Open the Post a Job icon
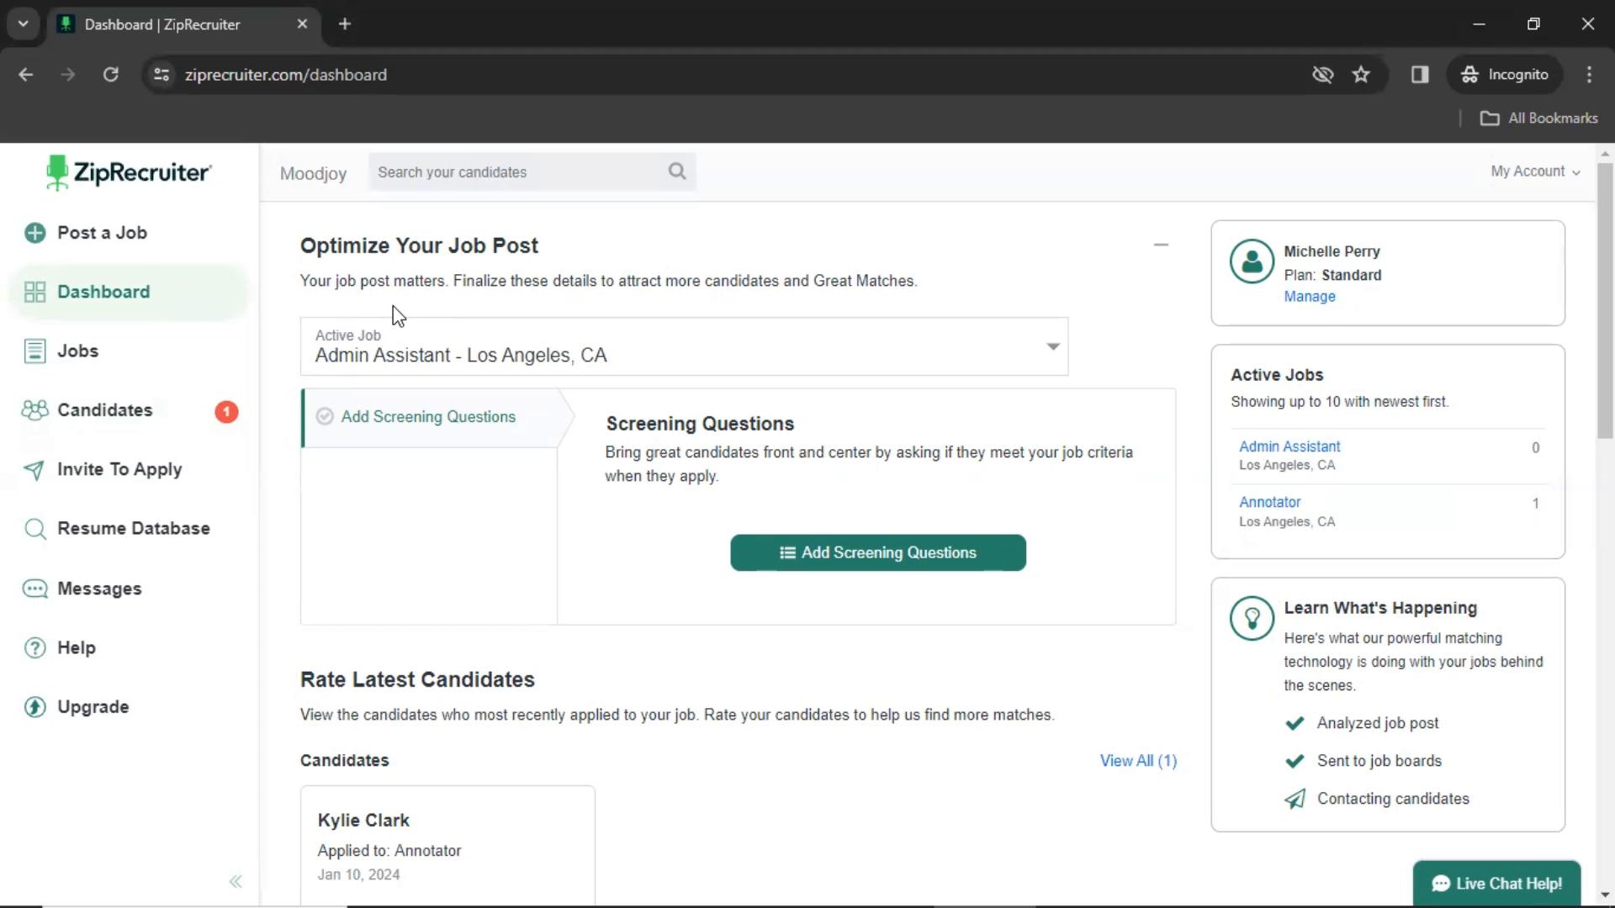The height and width of the screenshot is (908, 1615). (35, 233)
